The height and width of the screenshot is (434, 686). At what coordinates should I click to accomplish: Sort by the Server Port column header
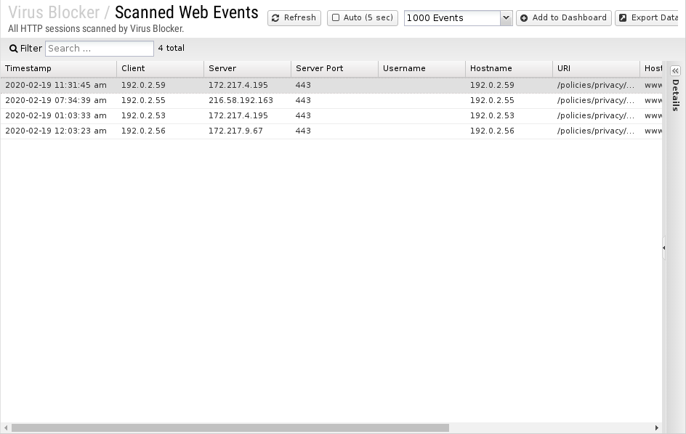(x=334, y=69)
